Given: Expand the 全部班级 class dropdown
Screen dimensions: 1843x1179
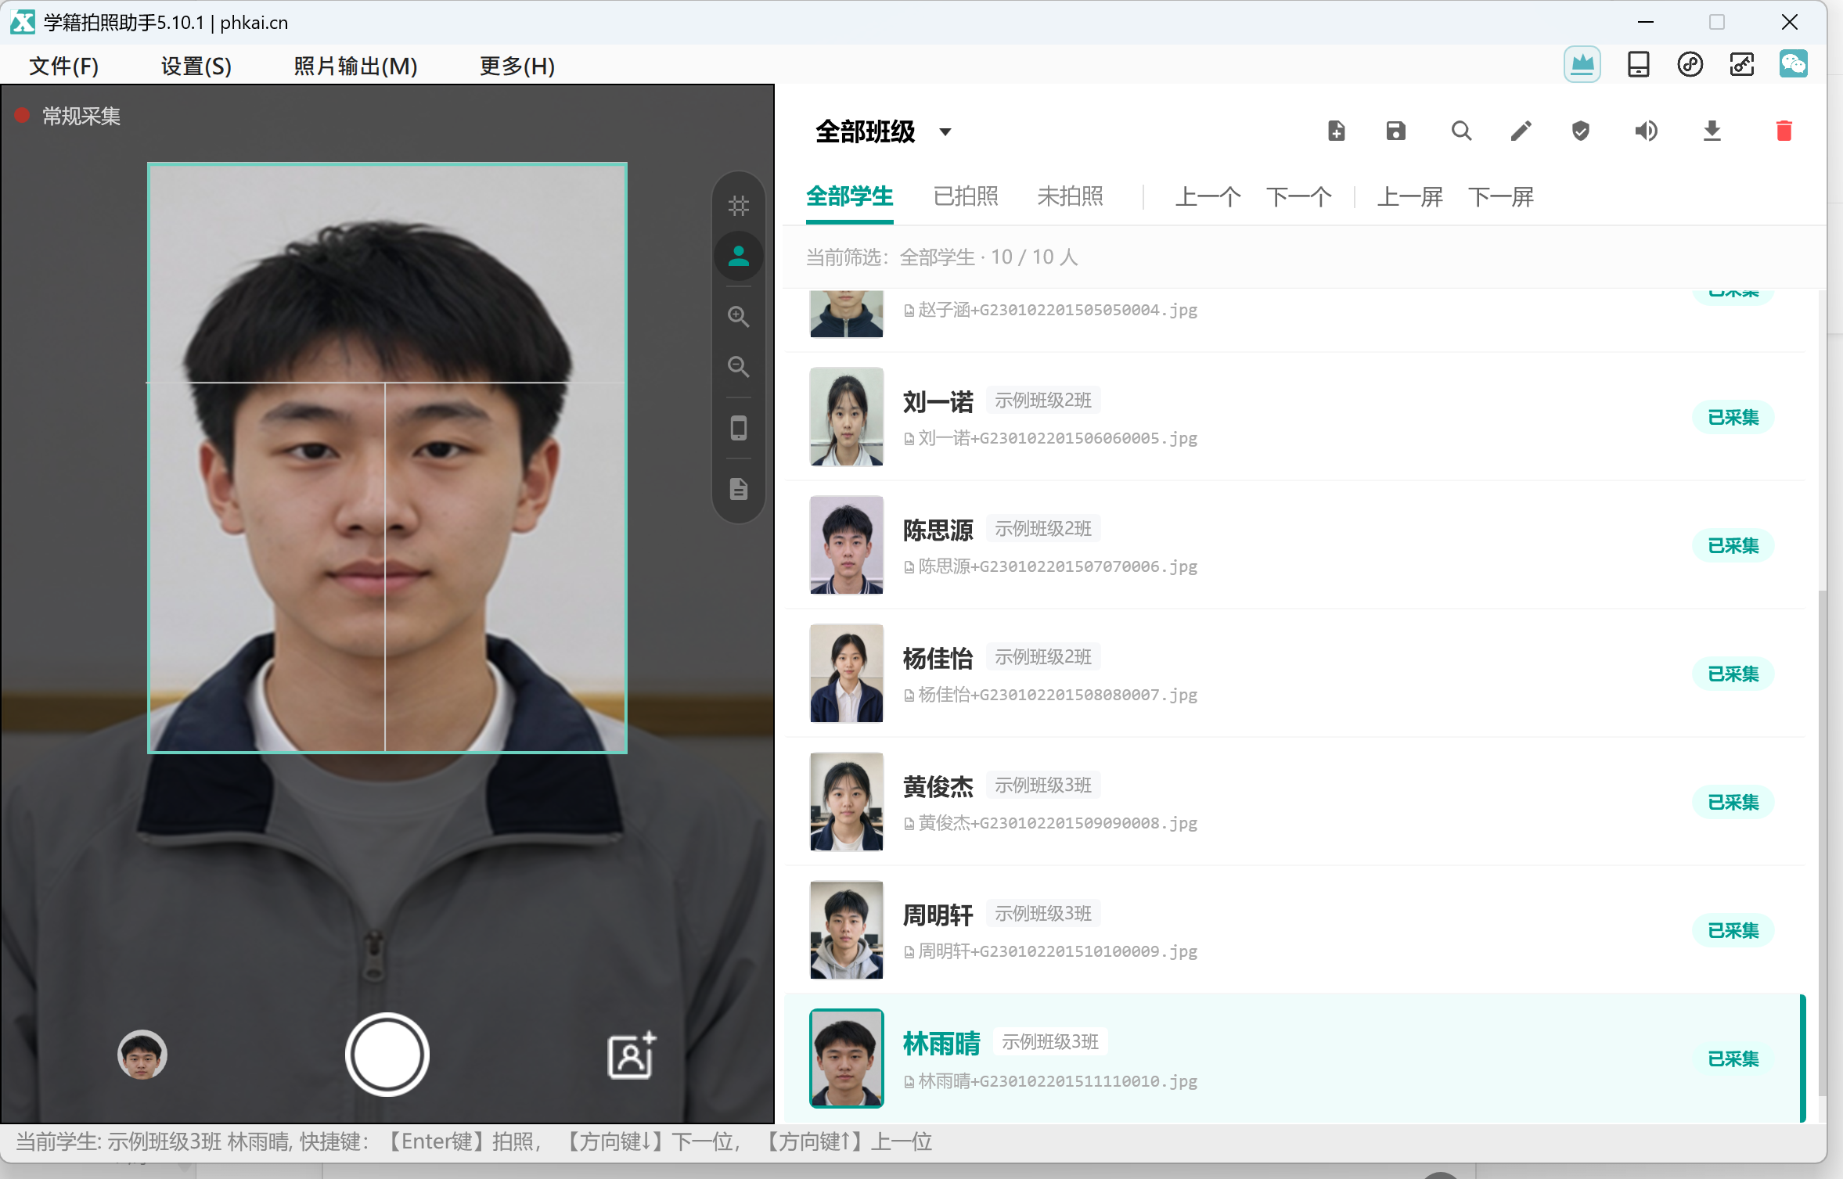Looking at the screenshot, I should 884,131.
